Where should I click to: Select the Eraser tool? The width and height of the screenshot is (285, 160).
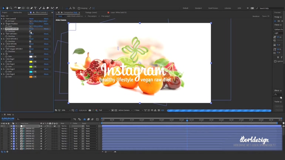[48, 8]
